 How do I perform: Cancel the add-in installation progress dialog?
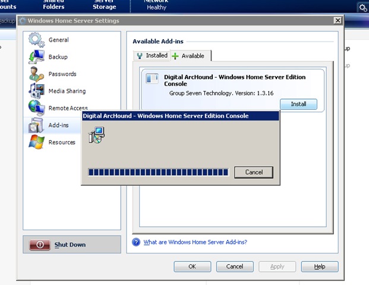(254, 172)
